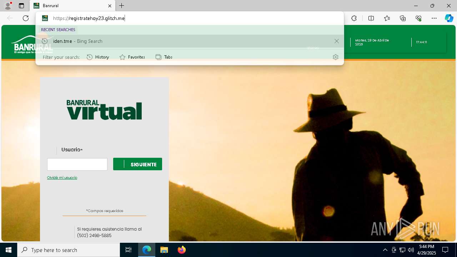The height and width of the screenshot is (257, 457).
Task: Filter suggestions by Favorites
Action: pos(132,57)
